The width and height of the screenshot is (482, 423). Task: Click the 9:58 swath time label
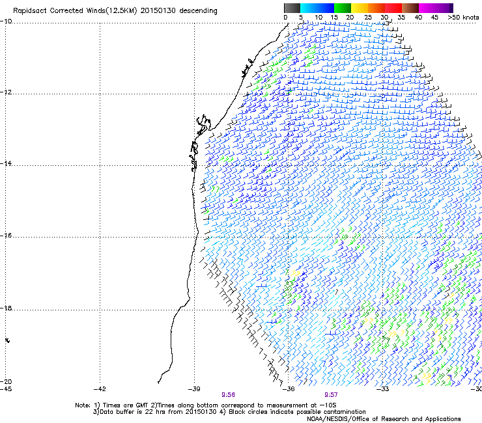tap(228, 395)
